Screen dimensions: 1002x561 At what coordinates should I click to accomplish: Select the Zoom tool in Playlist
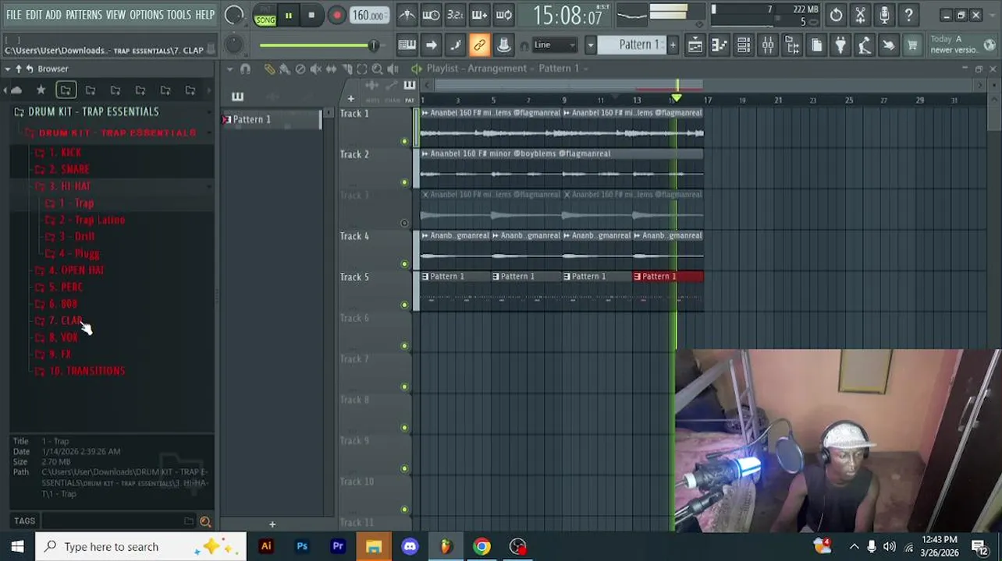378,69
